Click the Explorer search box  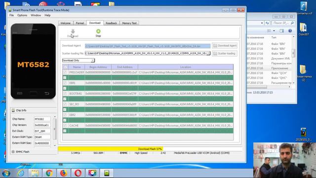[x=283, y=23]
